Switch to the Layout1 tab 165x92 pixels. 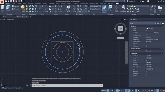click(x=11, y=88)
